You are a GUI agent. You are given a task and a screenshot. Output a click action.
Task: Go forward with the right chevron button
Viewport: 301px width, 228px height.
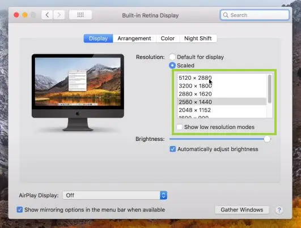(59, 15)
